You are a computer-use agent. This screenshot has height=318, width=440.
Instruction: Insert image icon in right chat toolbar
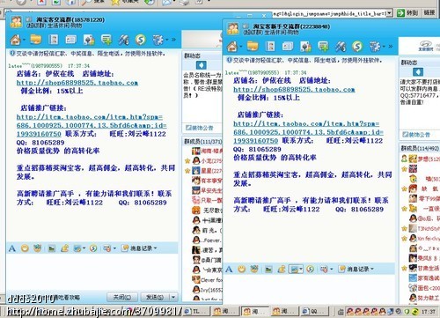click(x=268, y=269)
